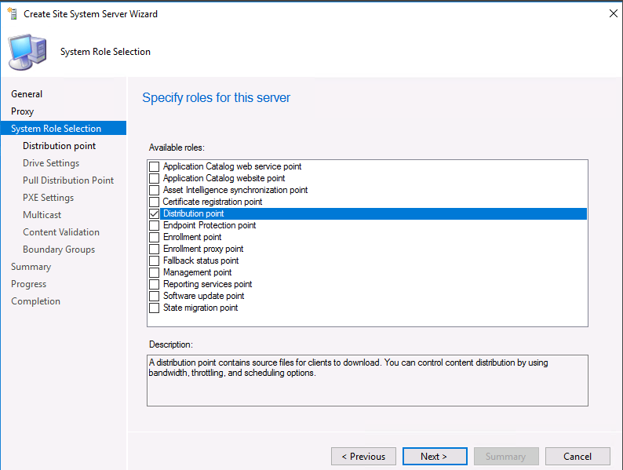
Task: Check Reporting services point checkbox
Action: tap(154, 285)
